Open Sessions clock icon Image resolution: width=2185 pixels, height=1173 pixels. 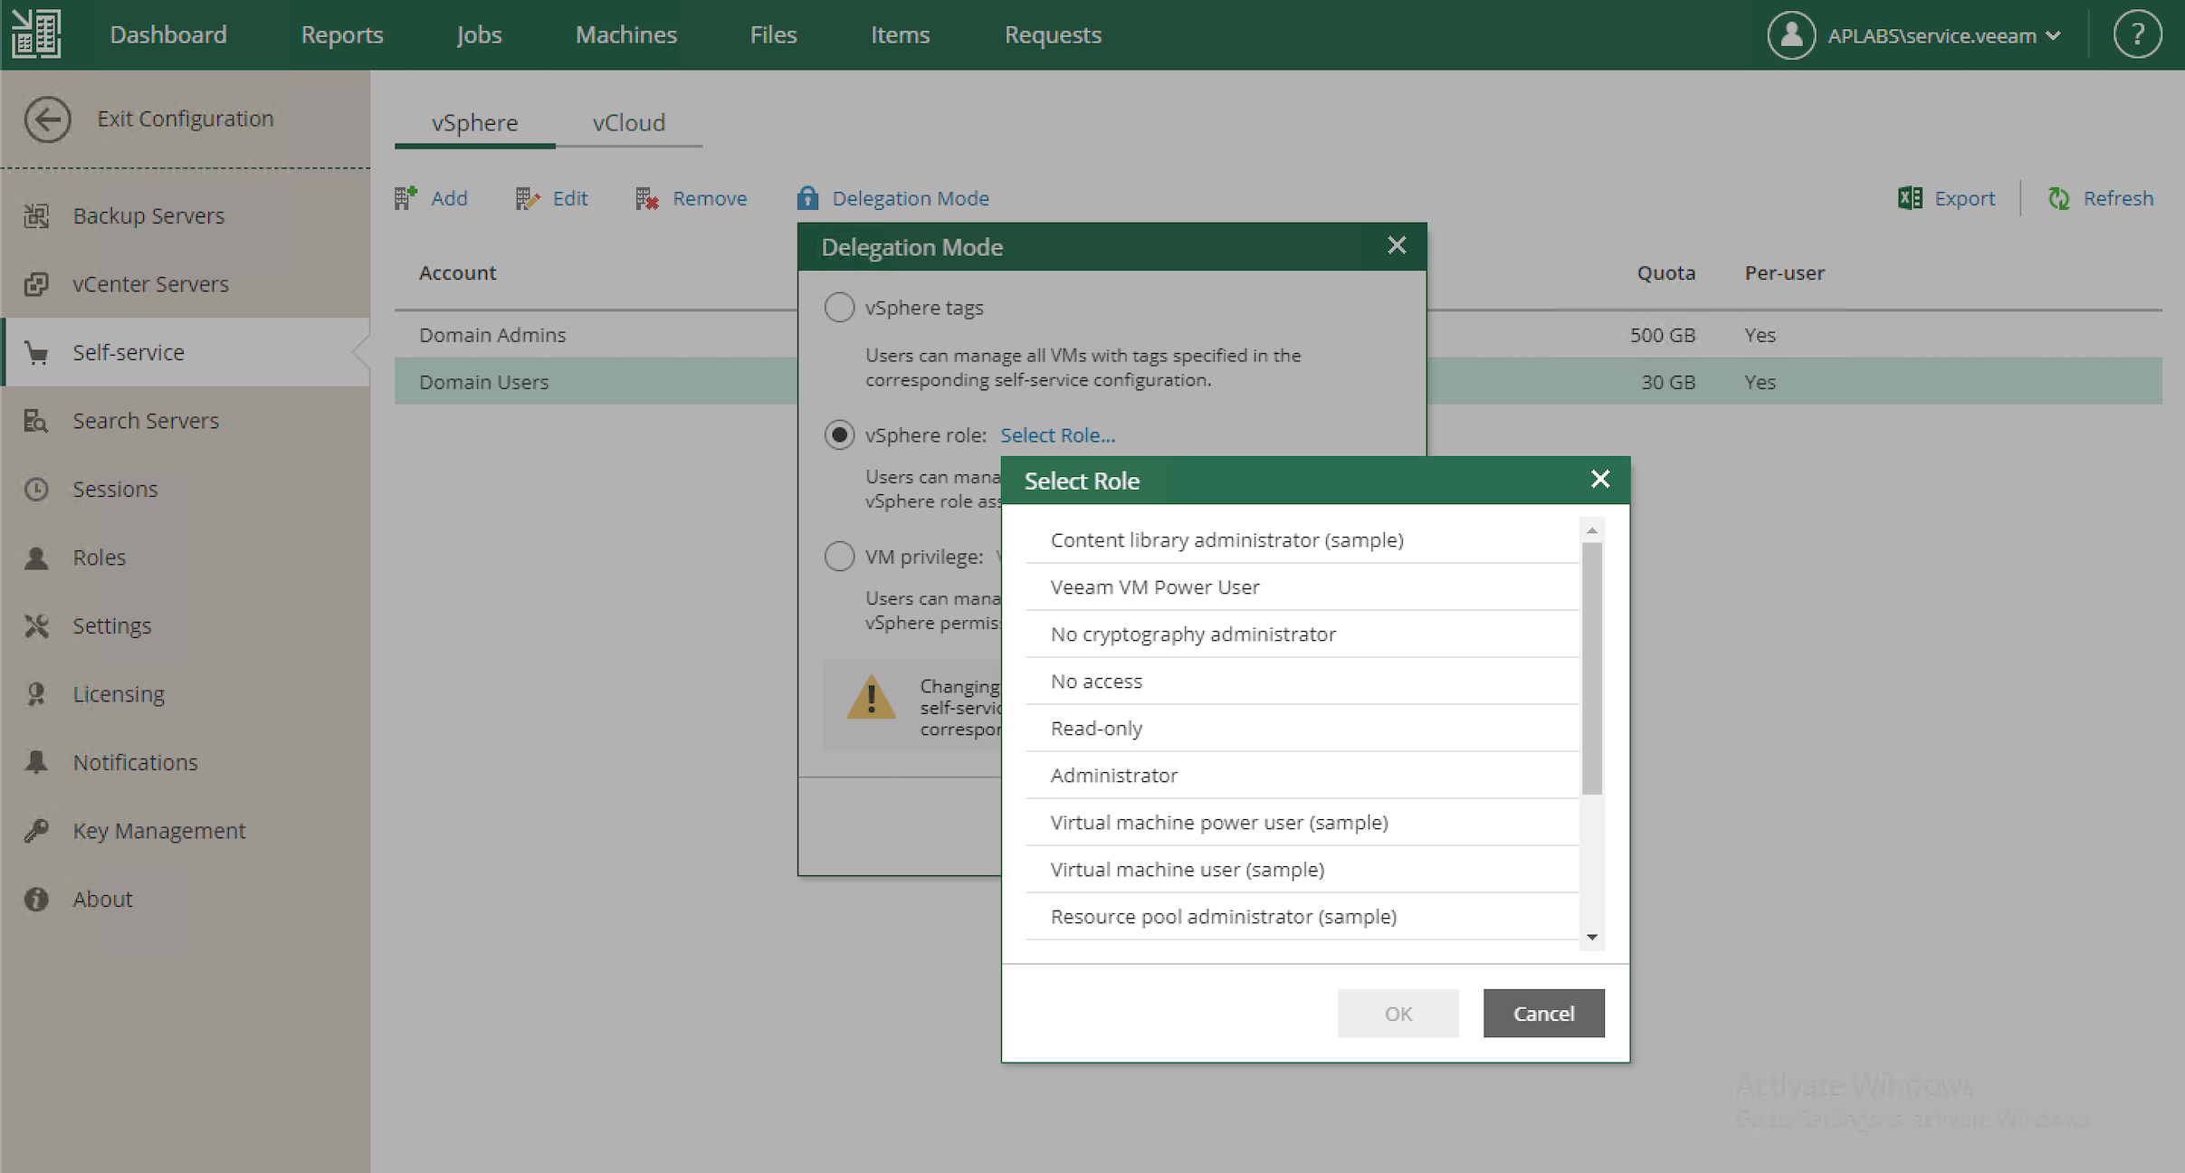tap(36, 489)
